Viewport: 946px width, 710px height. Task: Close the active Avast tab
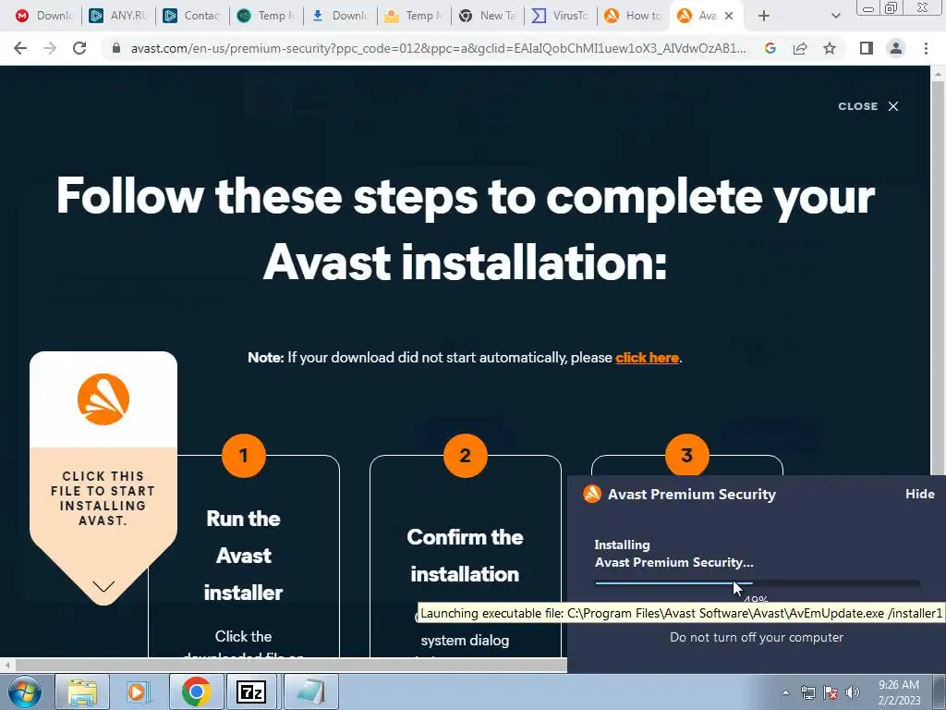click(x=729, y=16)
